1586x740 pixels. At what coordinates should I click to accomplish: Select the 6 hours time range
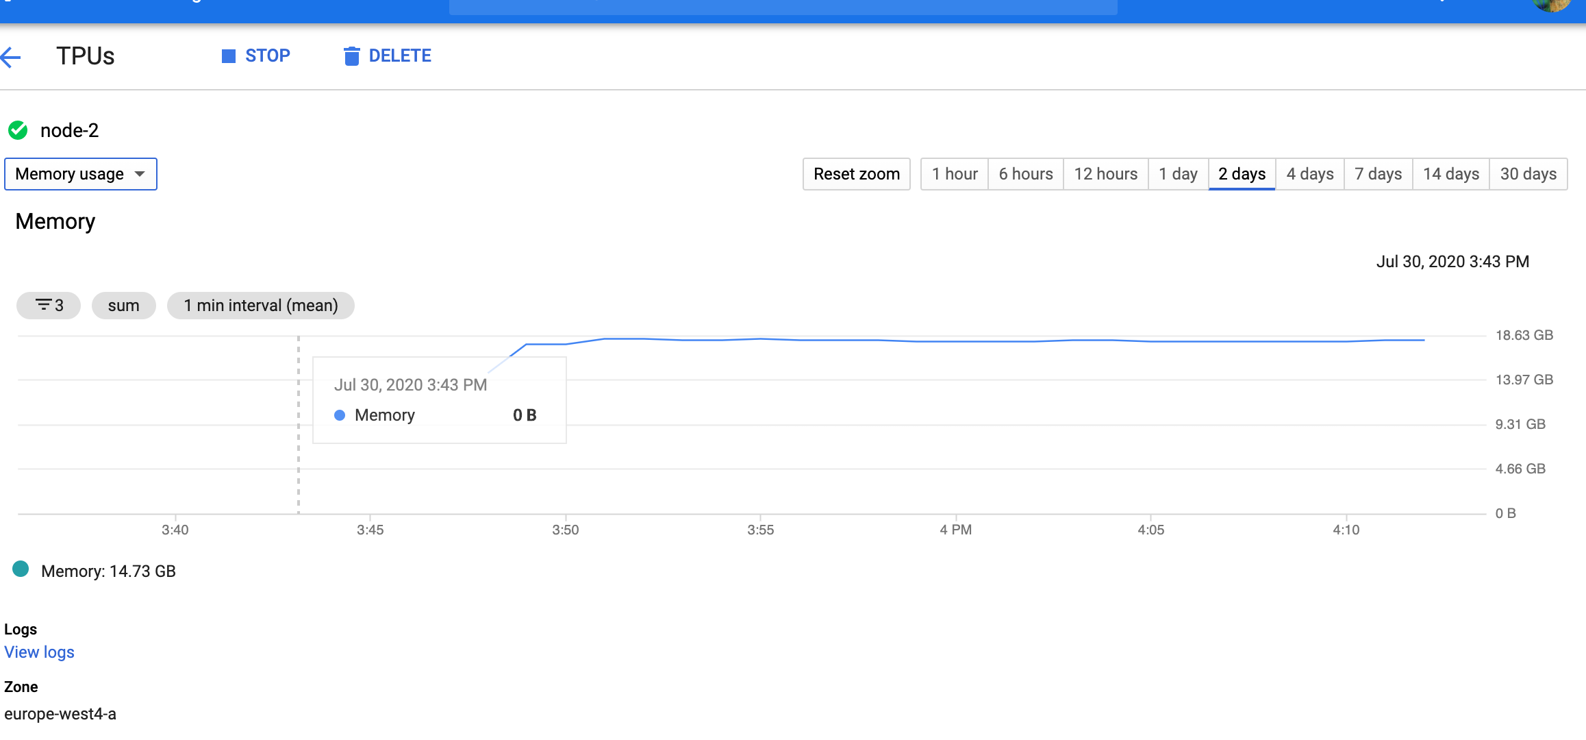(1025, 174)
